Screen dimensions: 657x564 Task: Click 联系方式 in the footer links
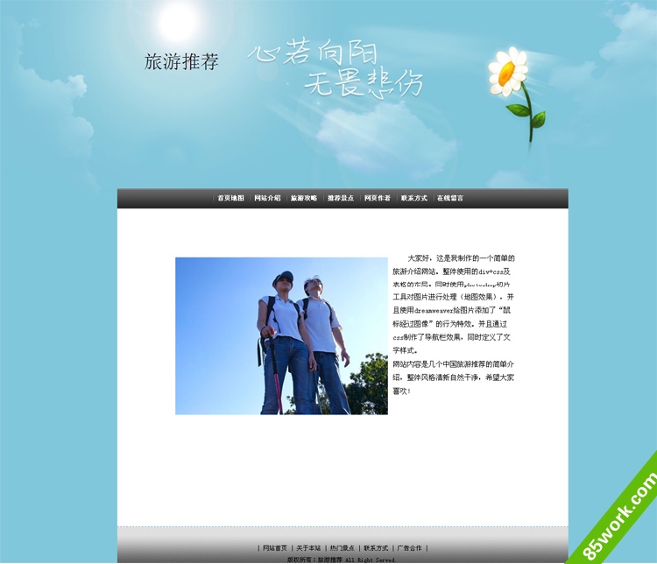(x=376, y=548)
